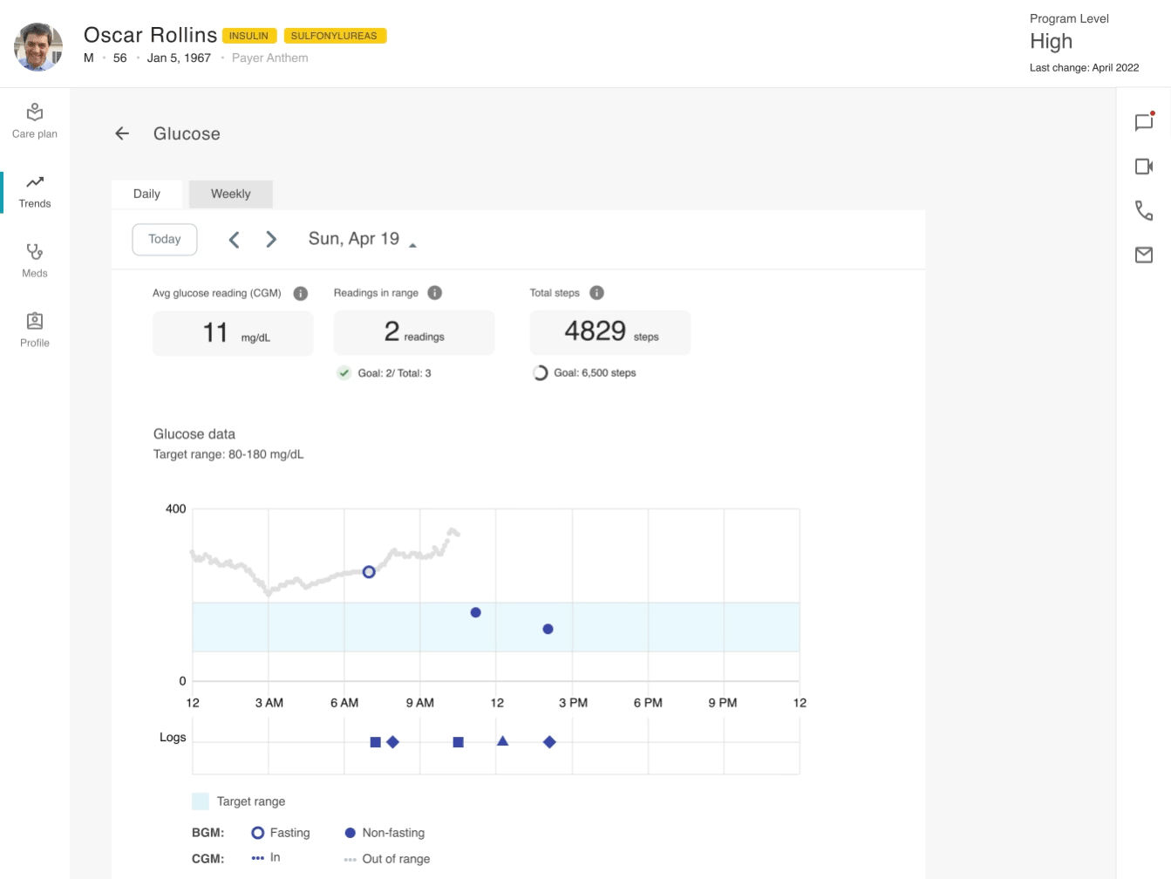This screenshot has width=1171, height=879.
Task: Show info tooltip for Total steps
Action: pos(596,293)
